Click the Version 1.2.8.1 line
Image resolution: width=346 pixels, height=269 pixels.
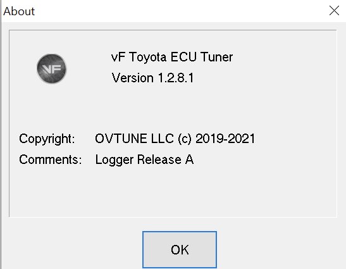coord(152,78)
